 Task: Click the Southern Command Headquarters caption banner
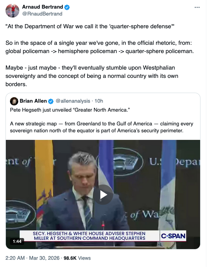click(89, 236)
